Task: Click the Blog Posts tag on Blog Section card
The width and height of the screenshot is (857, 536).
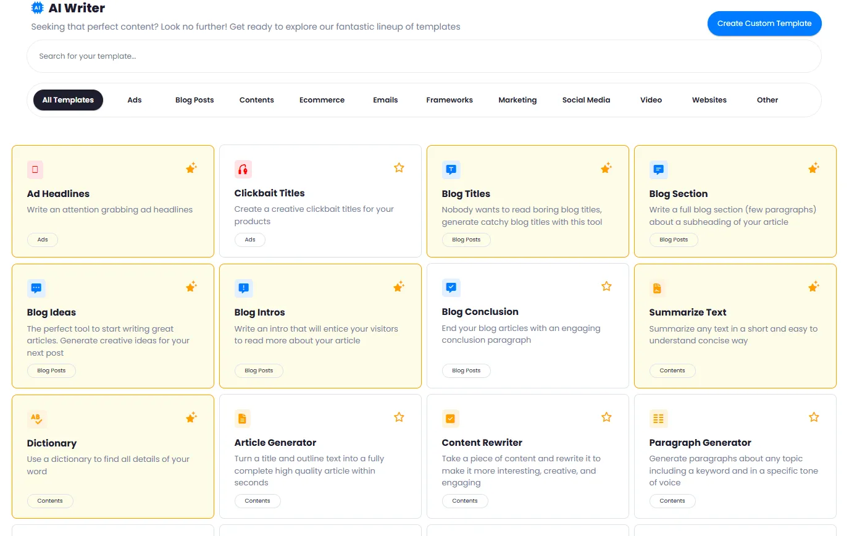Action: (x=674, y=240)
